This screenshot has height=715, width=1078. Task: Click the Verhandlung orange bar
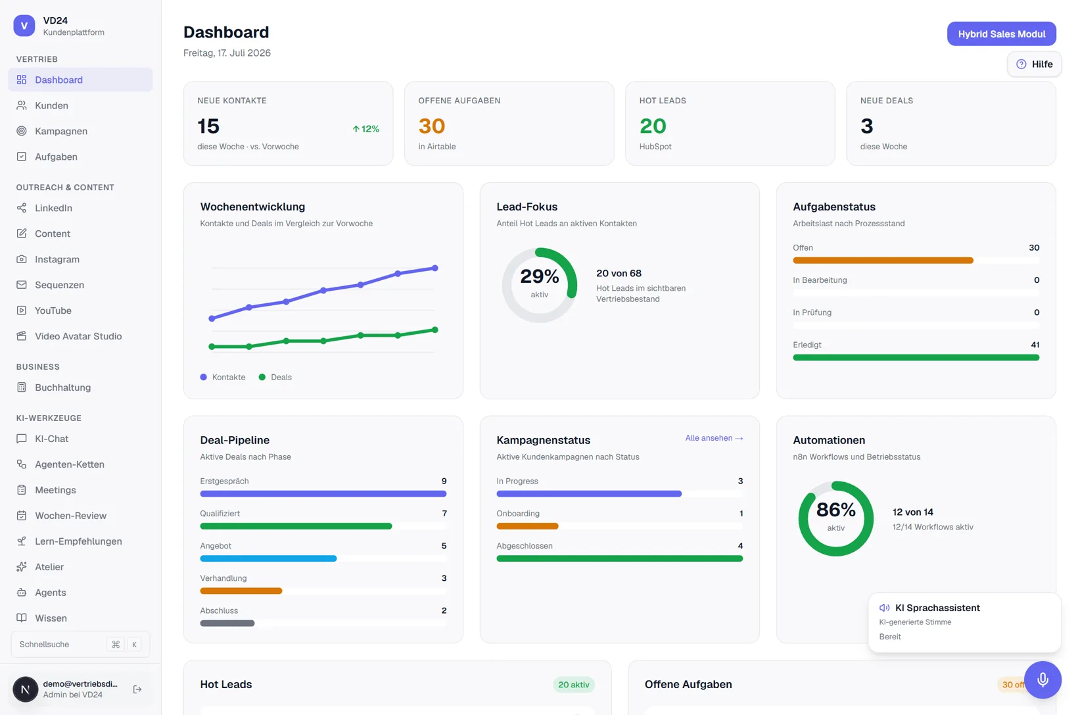pyautogui.click(x=241, y=591)
